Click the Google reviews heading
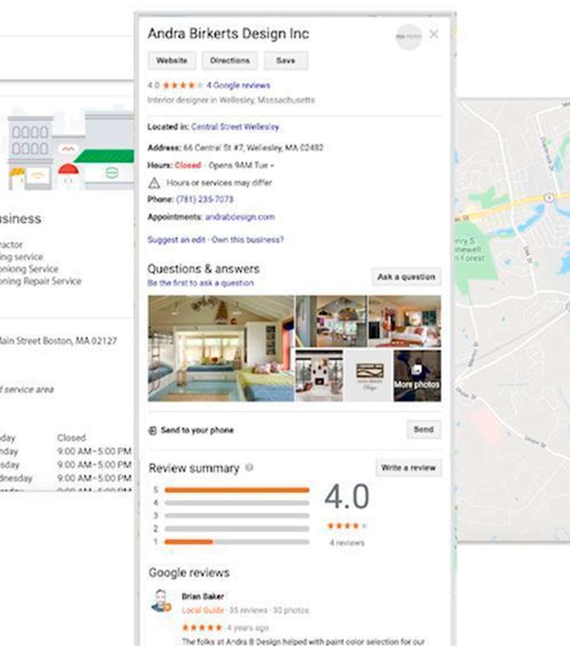 tap(189, 573)
